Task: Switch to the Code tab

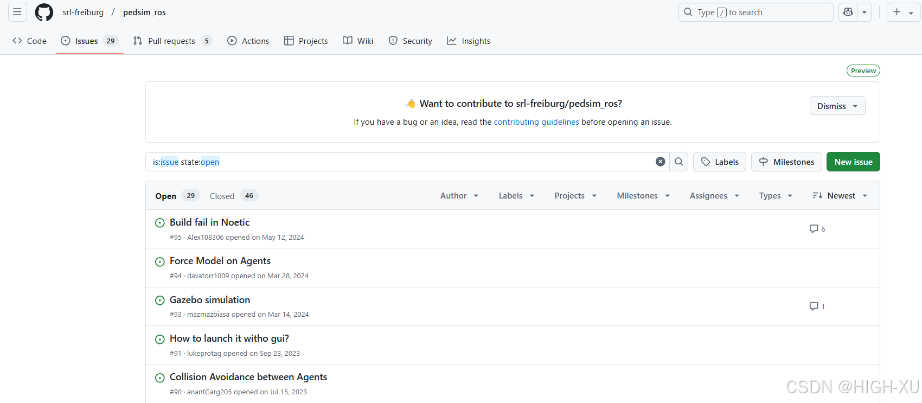Action: point(30,41)
